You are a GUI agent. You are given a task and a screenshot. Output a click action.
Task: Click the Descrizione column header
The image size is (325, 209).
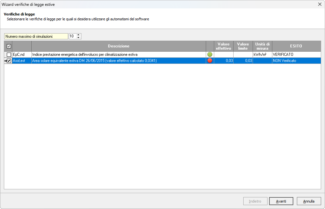point(119,46)
